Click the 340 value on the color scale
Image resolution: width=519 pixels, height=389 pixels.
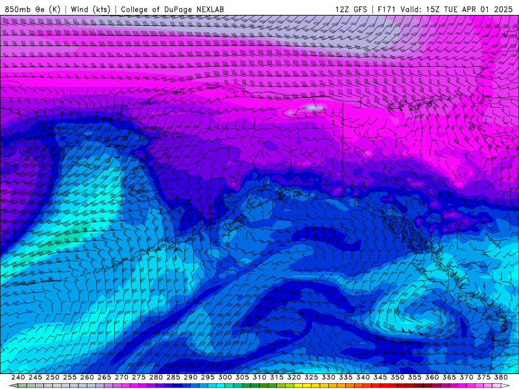coord(363,377)
